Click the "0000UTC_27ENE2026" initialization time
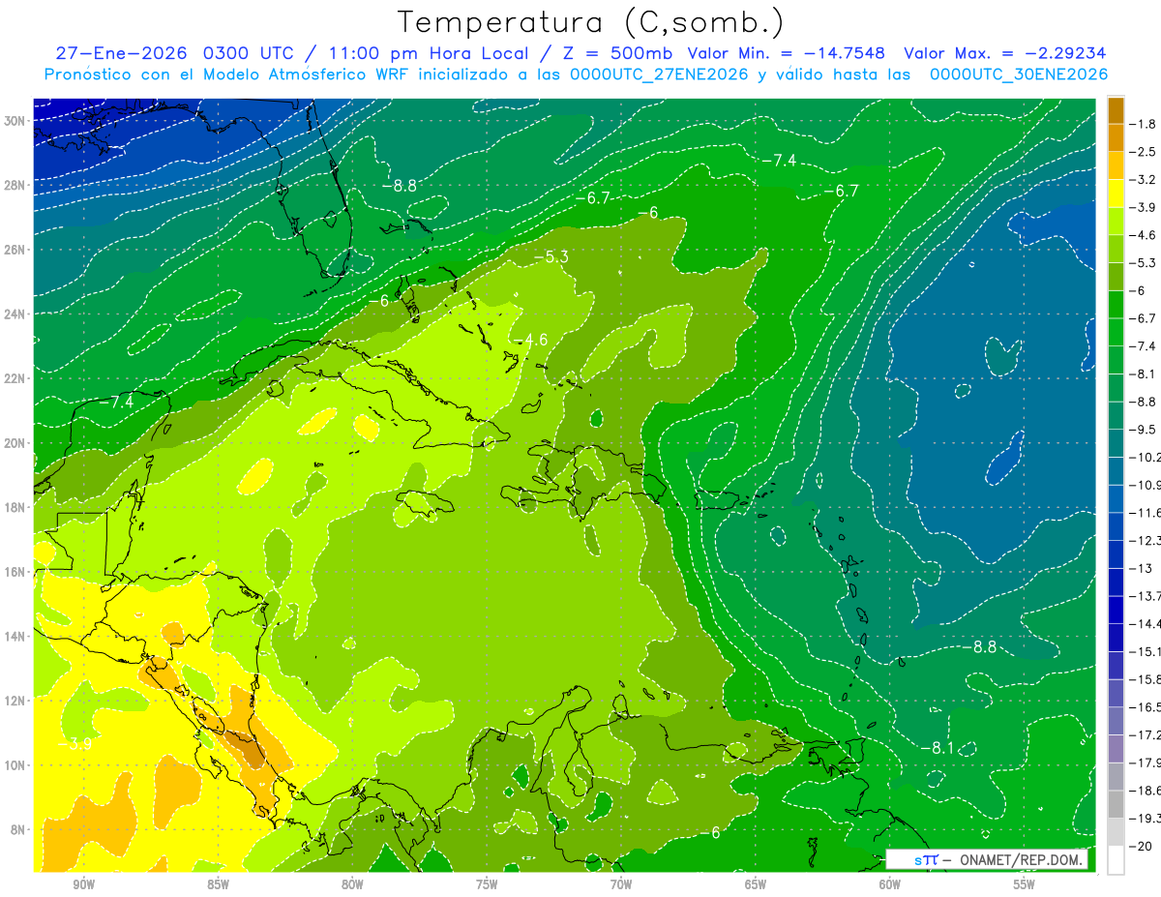The image size is (1161, 897). coord(659,75)
